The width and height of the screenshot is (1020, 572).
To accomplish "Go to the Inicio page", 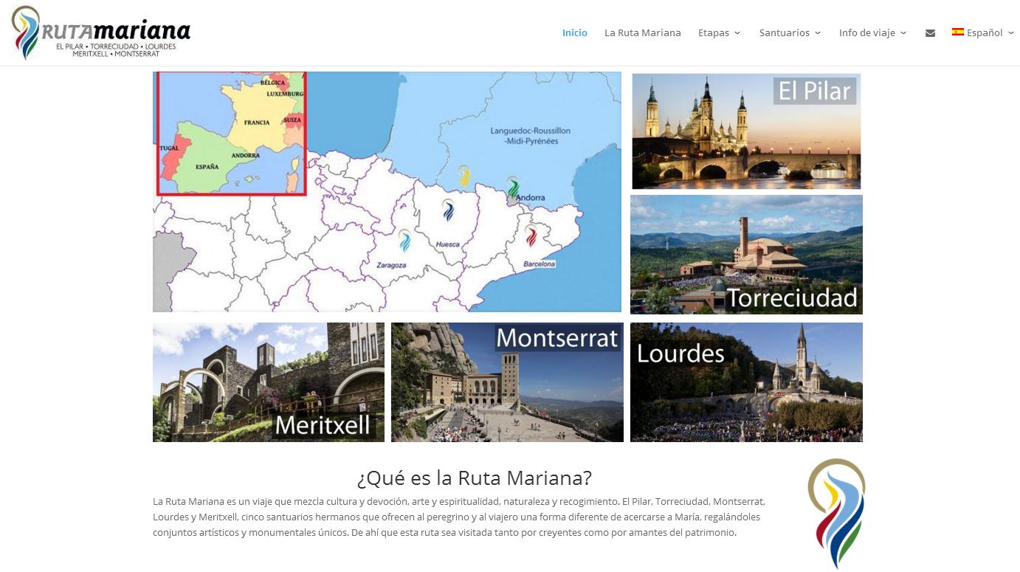I will coord(574,33).
